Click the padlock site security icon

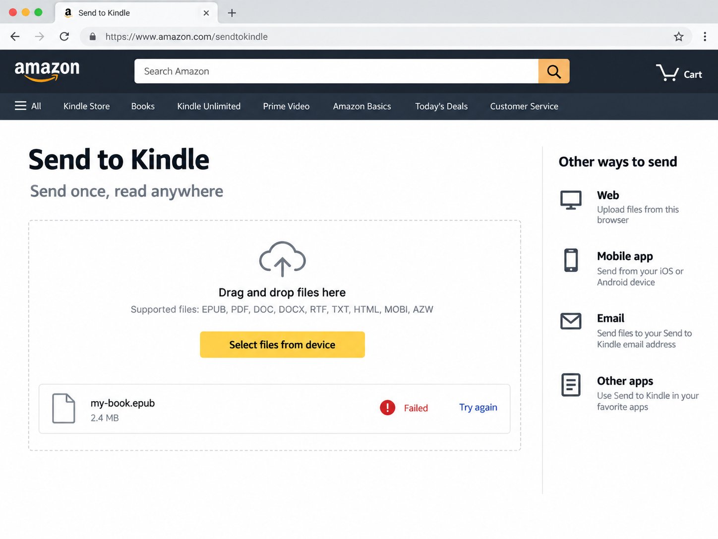[x=92, y=37]
